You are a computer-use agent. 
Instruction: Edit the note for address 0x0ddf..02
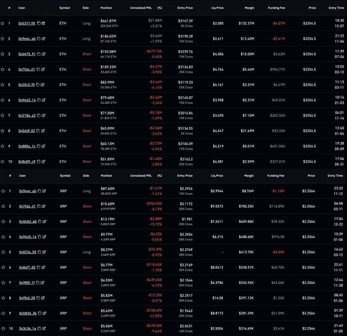43,131
